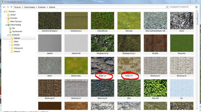Open the Neu textures category

tap(13, 28)
